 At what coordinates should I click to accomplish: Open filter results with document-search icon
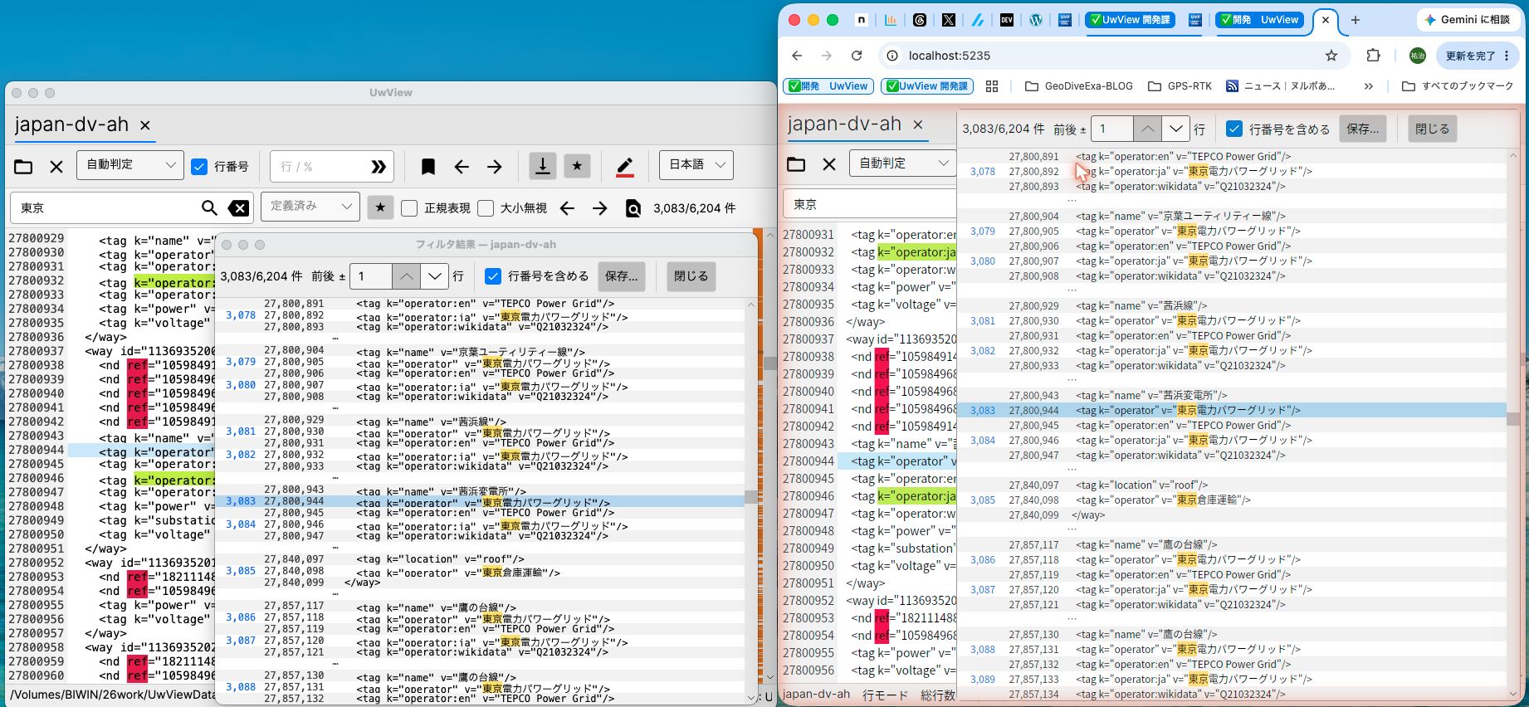coord(633,207)
